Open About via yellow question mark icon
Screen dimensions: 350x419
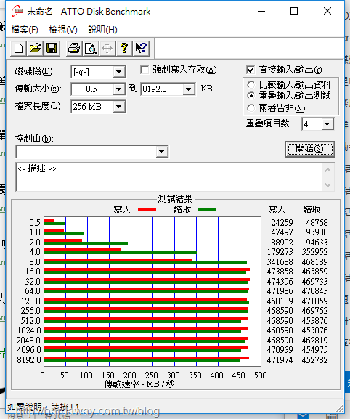pos(123,49)
